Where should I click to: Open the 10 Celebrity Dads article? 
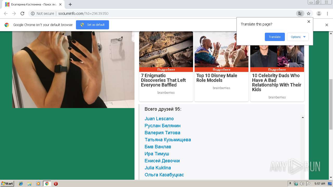pyautogui.click(x=277, y=83)
